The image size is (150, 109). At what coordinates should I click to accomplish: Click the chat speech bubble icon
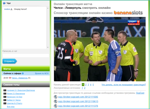click(x=4, y=3)
